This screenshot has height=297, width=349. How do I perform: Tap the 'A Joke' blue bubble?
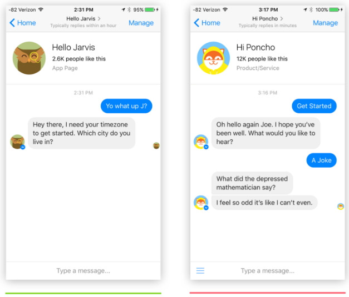[x=321, y=160]
